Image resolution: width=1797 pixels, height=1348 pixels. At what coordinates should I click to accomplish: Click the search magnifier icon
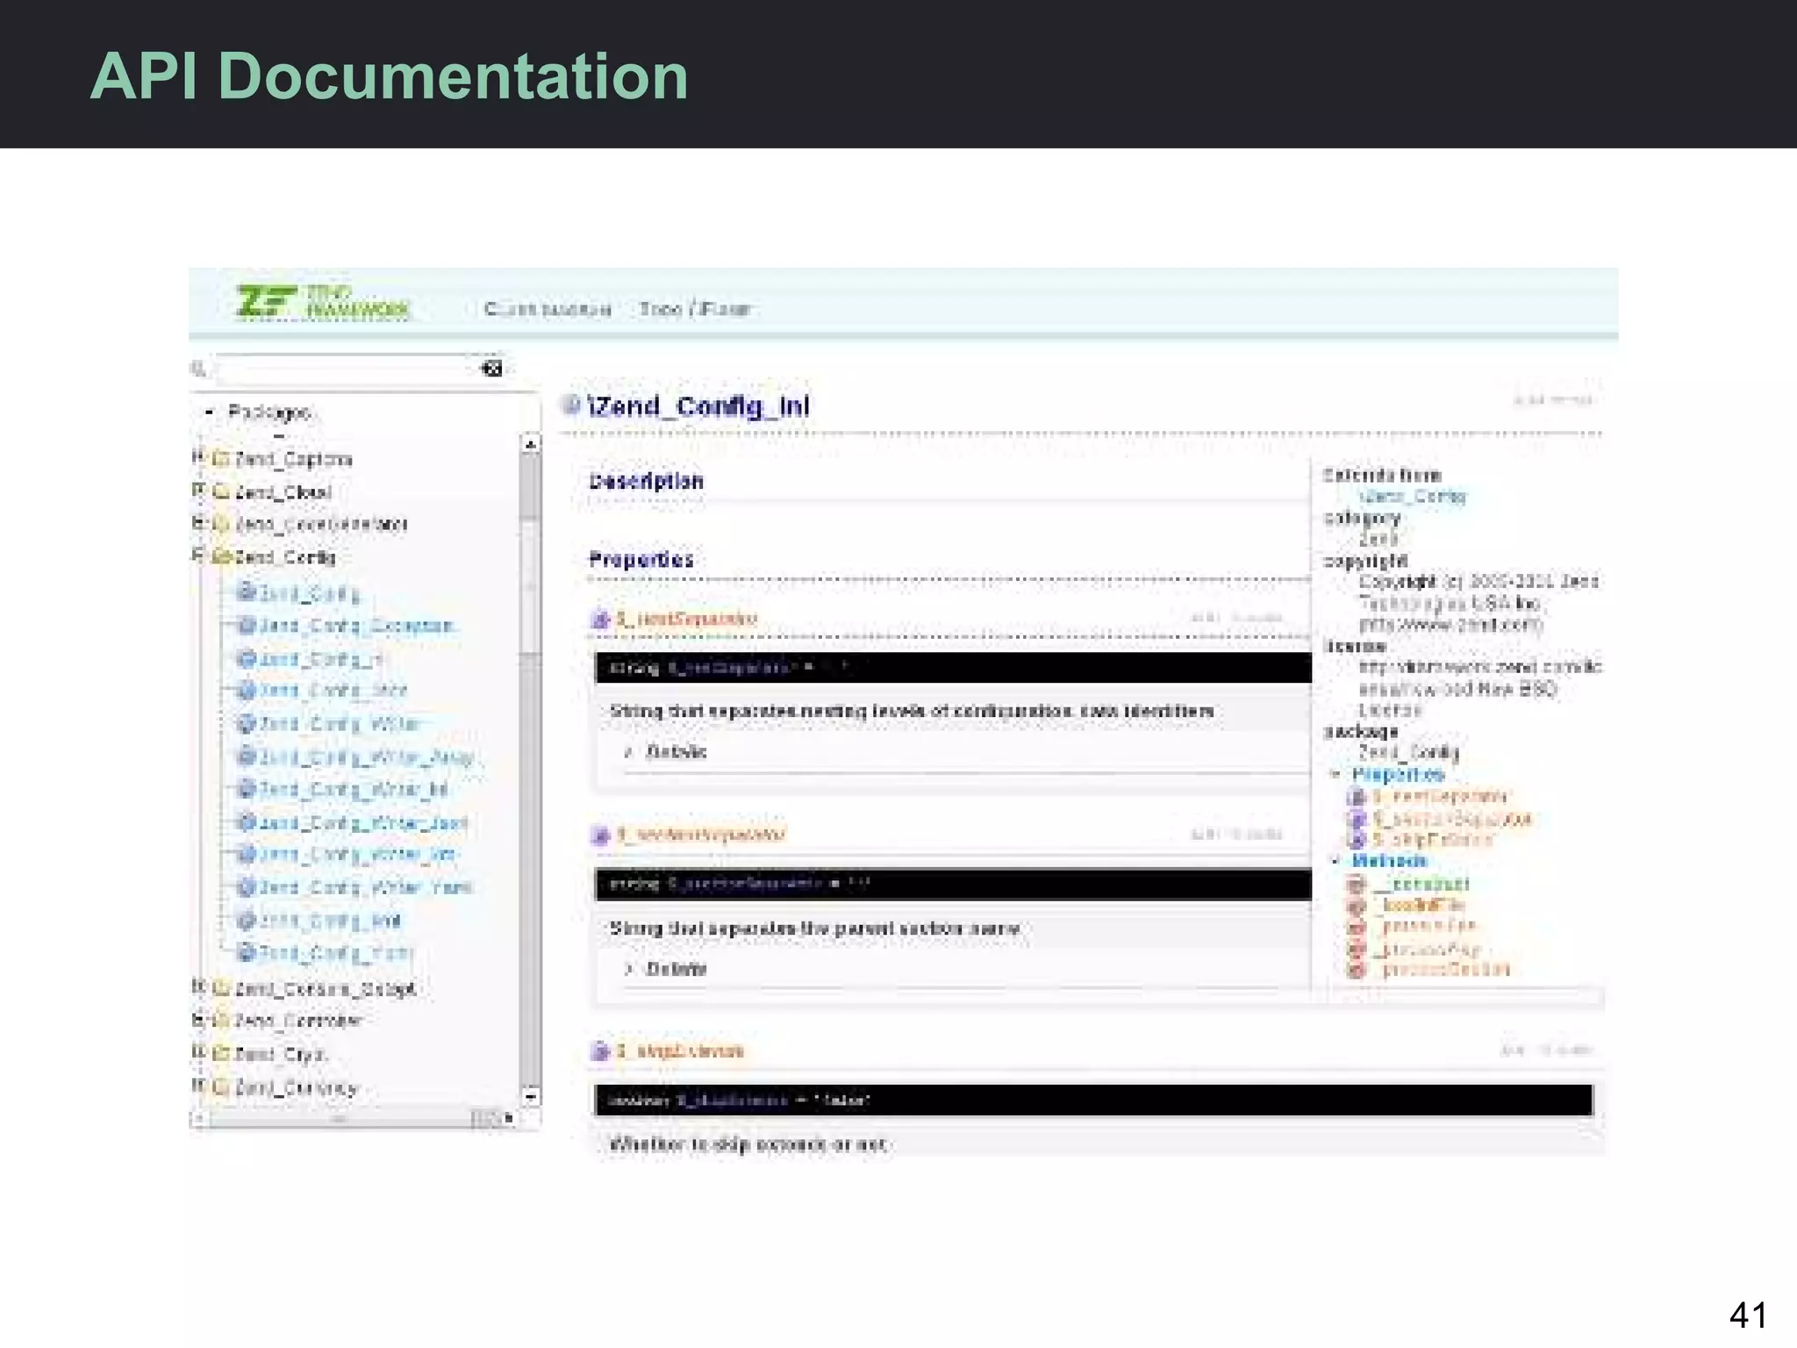pyautogui.click(x=199, y=369)
